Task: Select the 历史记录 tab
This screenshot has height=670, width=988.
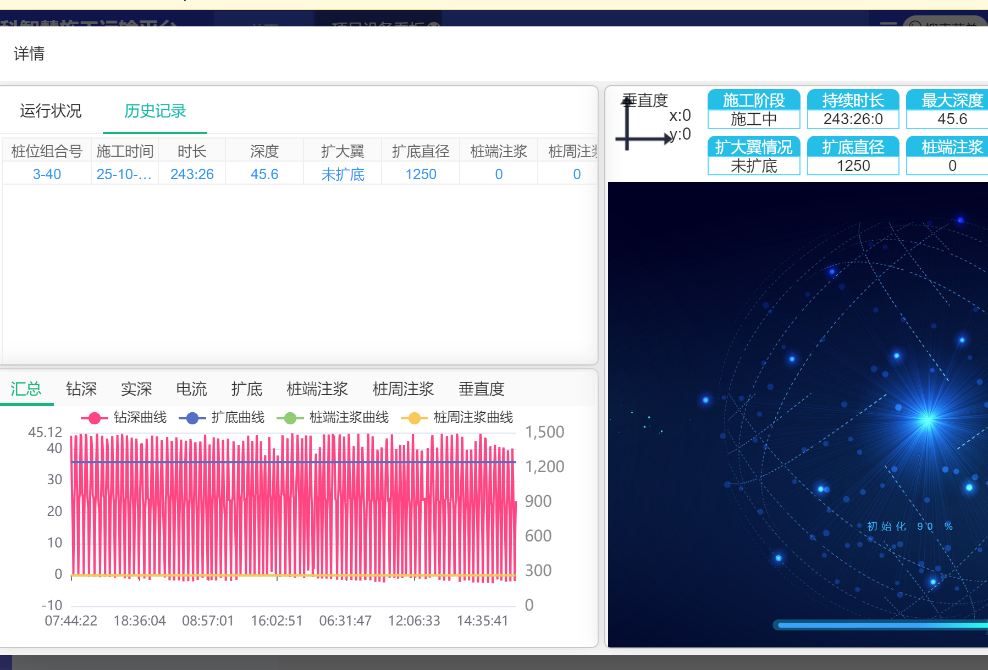Action: click(x=155, y=111)
